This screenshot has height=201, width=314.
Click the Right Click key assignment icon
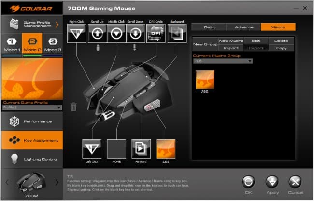coord(77,33)
